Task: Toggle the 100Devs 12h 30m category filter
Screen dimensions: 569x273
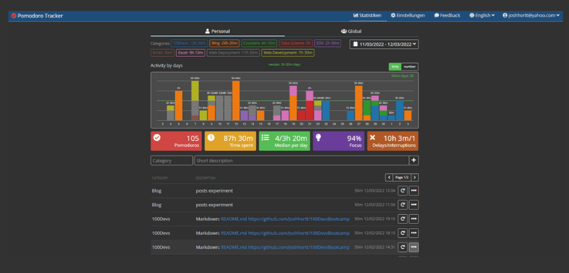Action: coord(189,43)
